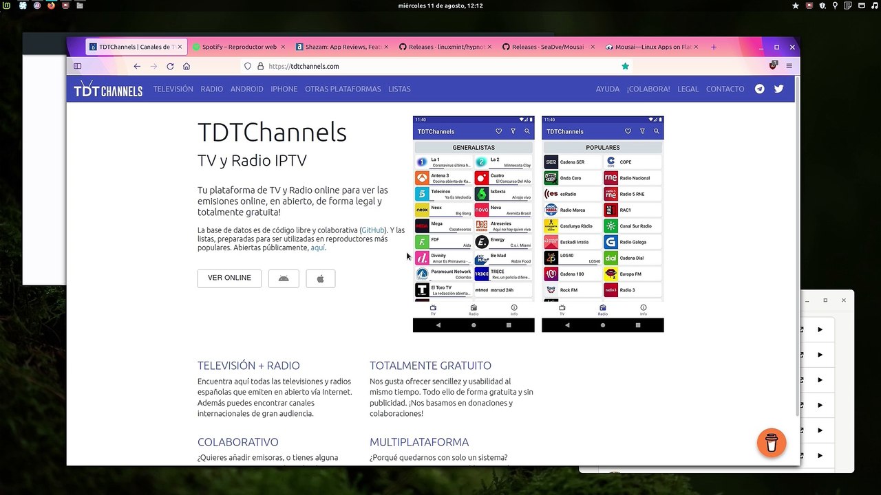Open the TELEVISIÓN menu item
Image resolution: width=881 pixels, height=495 pixels.
(x=173, y=89)
